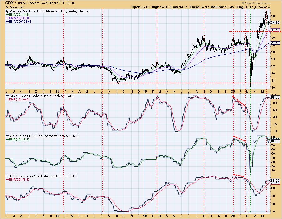Click the 36 price level on the right axis
282x219 pixels.
coord(273,16)
